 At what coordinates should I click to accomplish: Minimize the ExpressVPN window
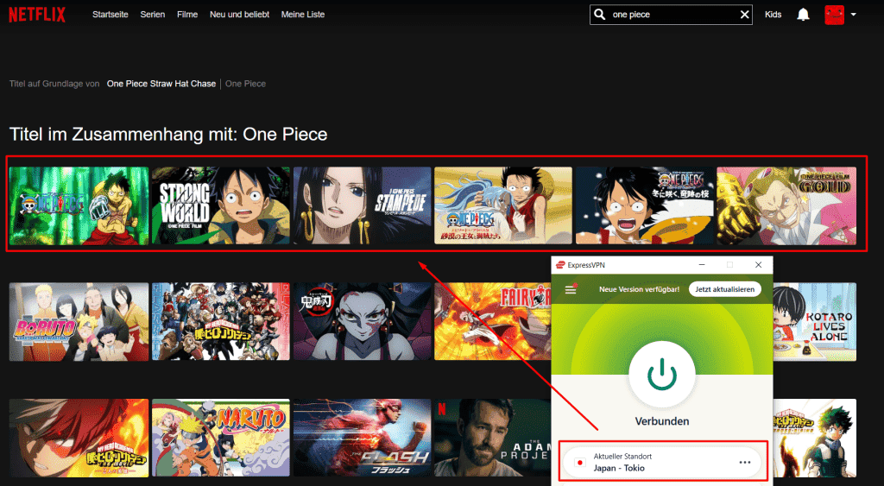coord(702,265)
